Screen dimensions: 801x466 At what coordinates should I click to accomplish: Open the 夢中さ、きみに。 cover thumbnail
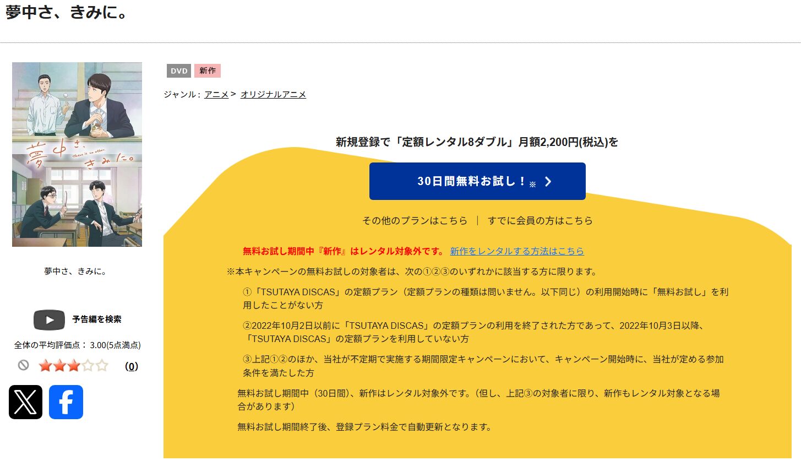click(x=77, y=155)
